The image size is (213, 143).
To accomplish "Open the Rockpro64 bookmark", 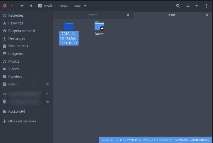I will (27, 111).
